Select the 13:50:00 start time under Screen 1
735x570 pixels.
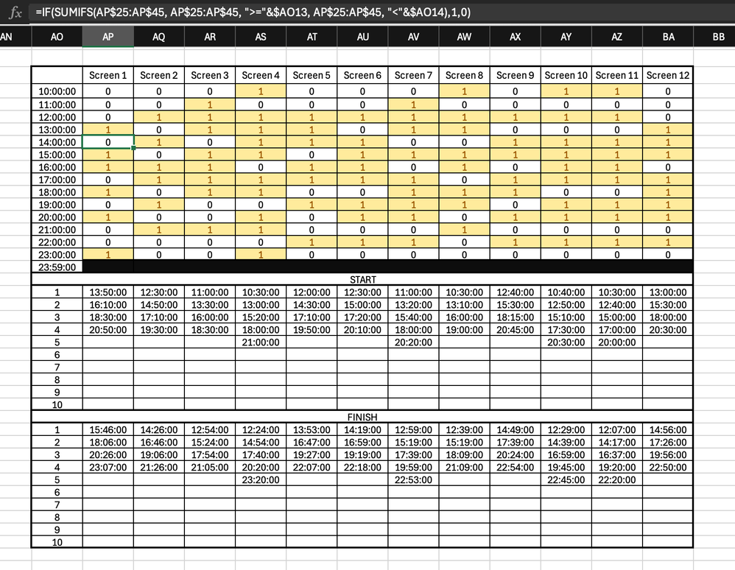108,292
